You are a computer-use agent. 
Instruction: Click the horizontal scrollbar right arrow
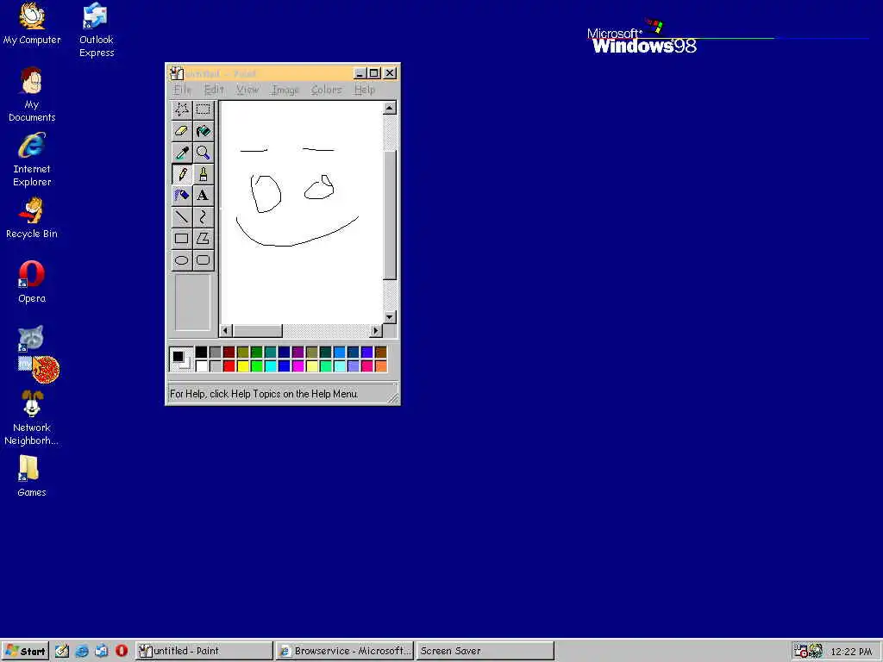pos(376,330)
